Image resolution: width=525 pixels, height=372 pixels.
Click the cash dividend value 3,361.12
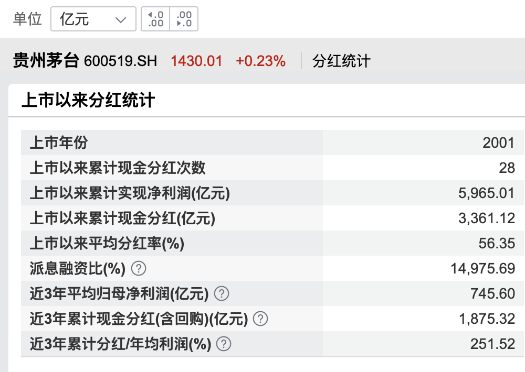487,218
